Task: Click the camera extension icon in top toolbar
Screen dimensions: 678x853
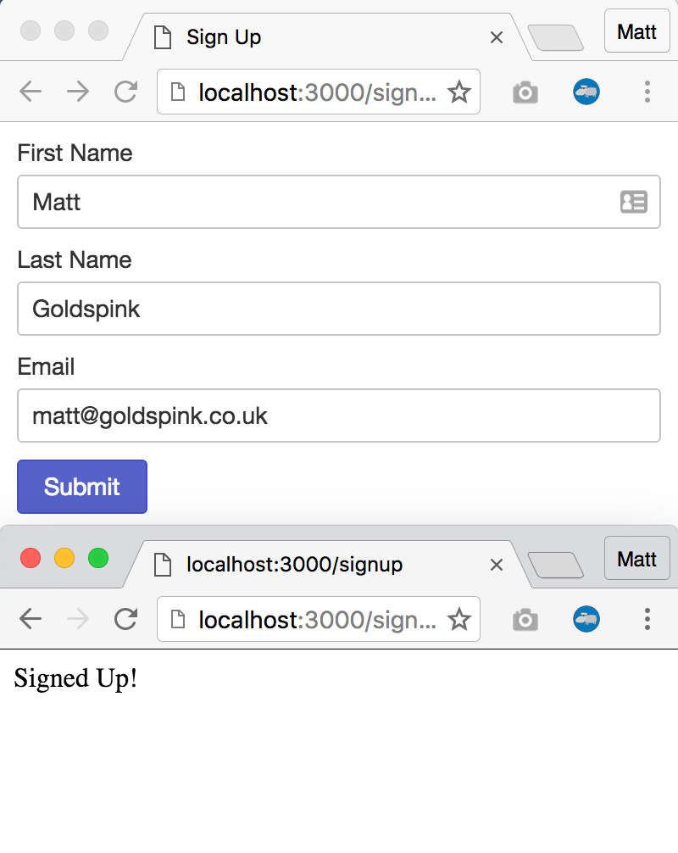Action: [x=525, y=92]
